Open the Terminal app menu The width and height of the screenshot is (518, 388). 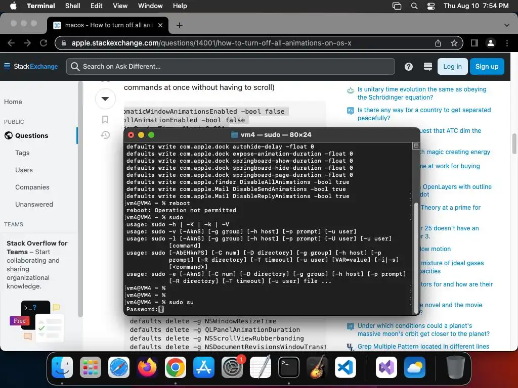click(40, 6)
